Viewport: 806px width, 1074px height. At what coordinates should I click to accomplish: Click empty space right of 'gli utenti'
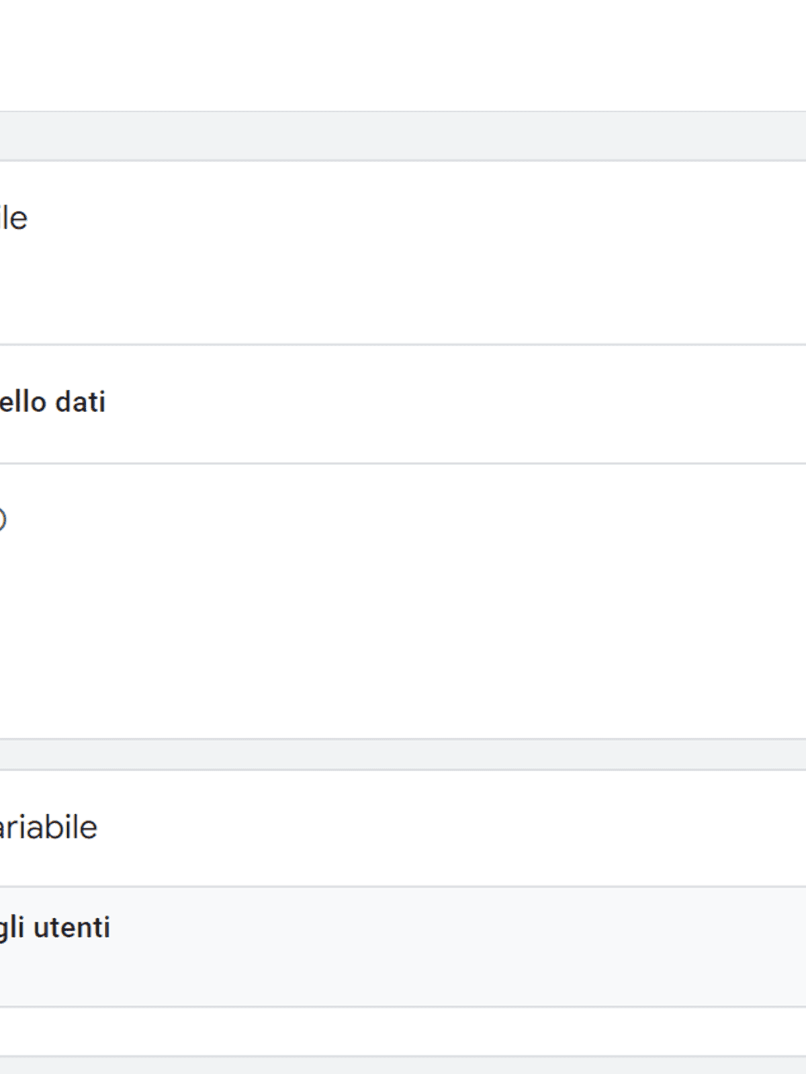470,928
